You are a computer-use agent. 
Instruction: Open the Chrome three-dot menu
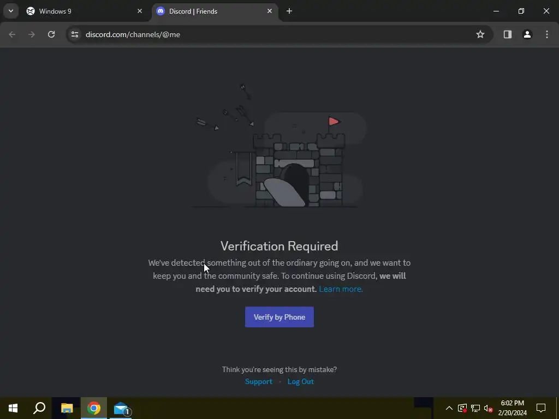(x=547, y=34)
